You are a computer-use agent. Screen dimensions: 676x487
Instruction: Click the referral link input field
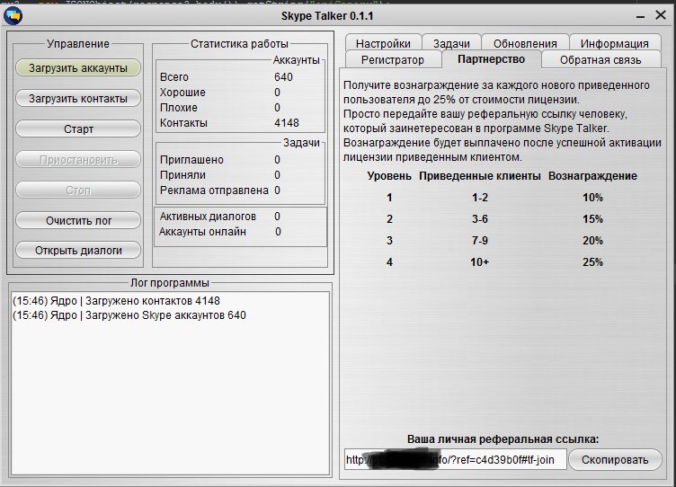pos(455,460)
